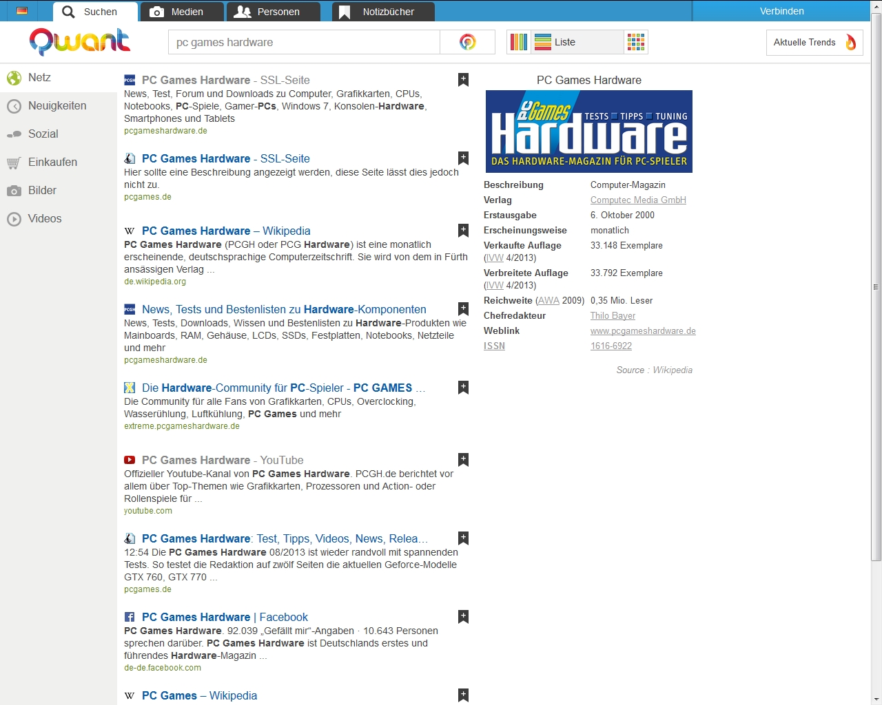Click de-de.facebook.com URL text
882x705 pixels.
(163, 668)
